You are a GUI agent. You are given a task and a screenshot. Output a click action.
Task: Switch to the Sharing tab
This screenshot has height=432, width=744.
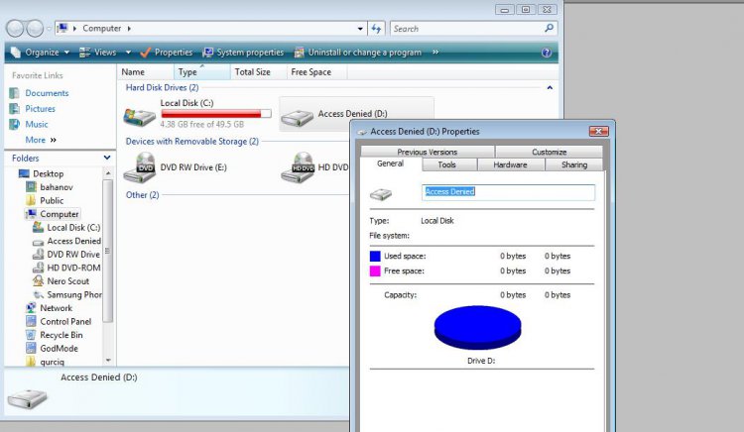click(x=573, y=165)
